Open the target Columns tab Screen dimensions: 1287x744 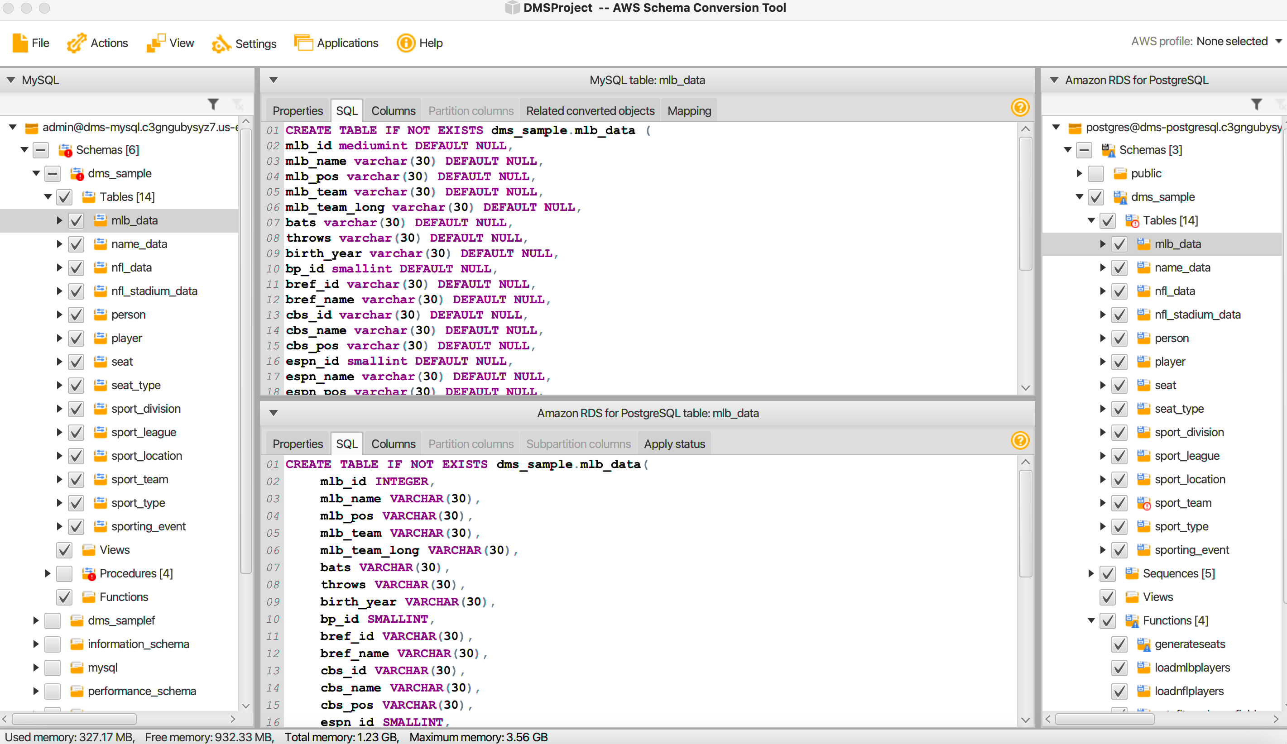tap(393, 444)
